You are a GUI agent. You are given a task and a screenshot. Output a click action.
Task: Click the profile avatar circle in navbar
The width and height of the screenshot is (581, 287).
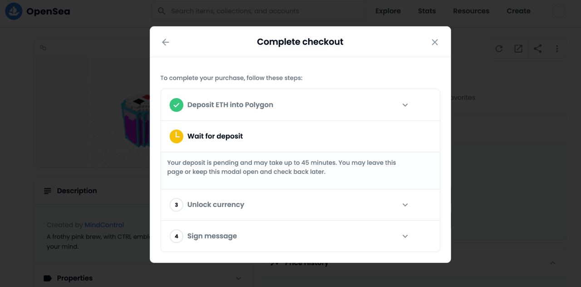pos(559,11)
